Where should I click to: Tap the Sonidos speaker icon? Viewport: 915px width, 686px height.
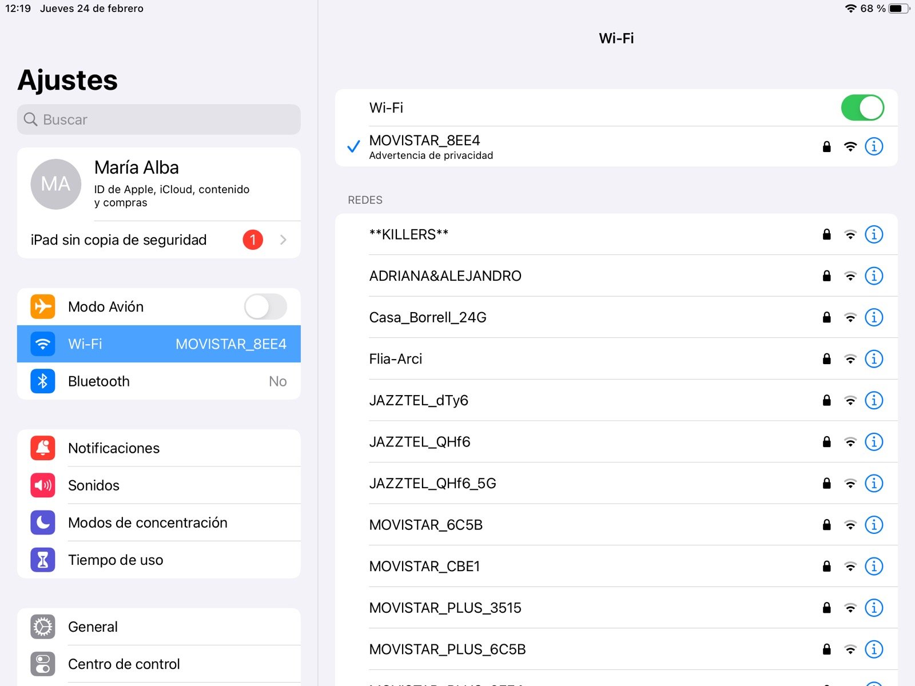click(43, 485)
